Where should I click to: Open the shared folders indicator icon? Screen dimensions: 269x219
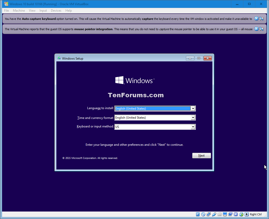[x=219, y=214]
